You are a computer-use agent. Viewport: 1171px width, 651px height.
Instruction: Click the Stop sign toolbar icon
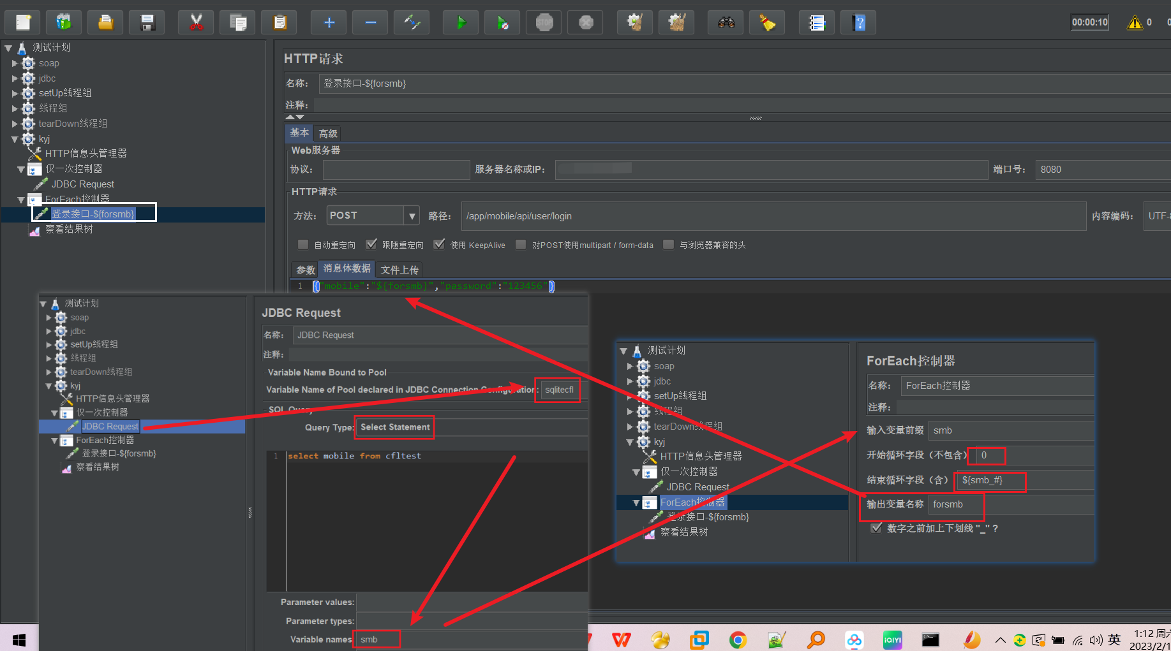click(x=544, y=23)
